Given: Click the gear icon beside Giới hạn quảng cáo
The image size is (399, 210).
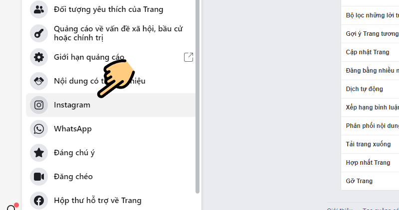Looking at the screenshot, I should [x=39, y=57].
